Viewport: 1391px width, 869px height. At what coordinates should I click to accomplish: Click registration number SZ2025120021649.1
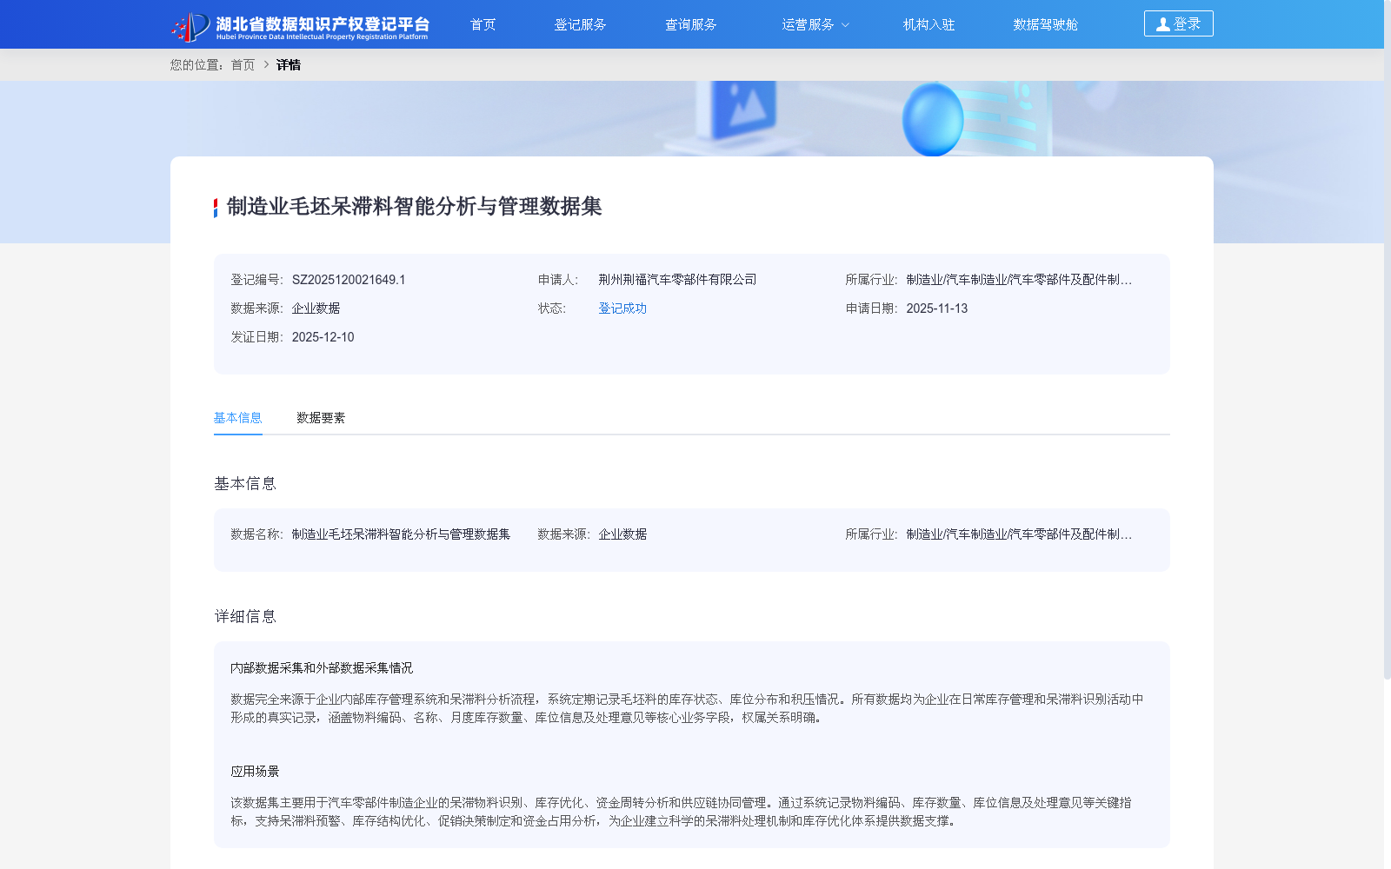[349, 280]
